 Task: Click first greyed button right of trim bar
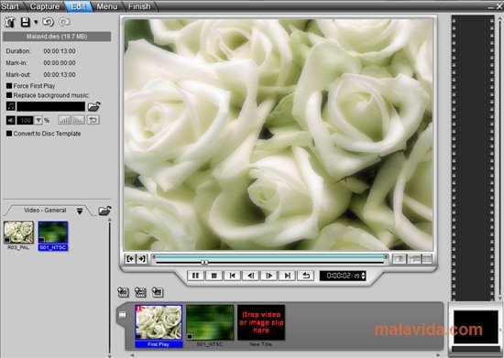coord(400,259)
